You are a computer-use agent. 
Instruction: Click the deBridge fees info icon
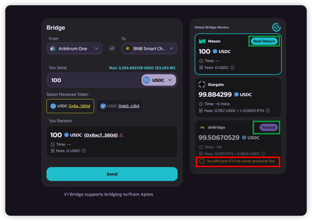(x=263, y=154)
